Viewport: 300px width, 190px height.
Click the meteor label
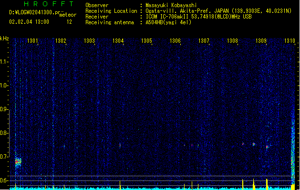tap(68, 15)
